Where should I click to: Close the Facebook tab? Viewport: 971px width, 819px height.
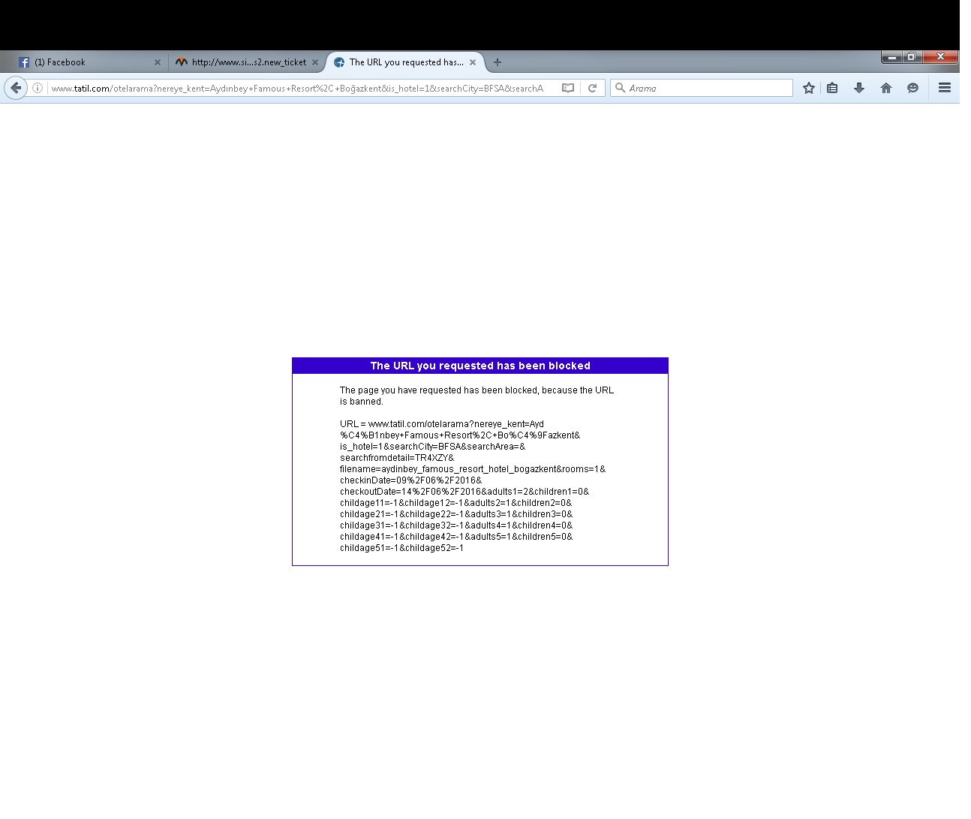158,62
